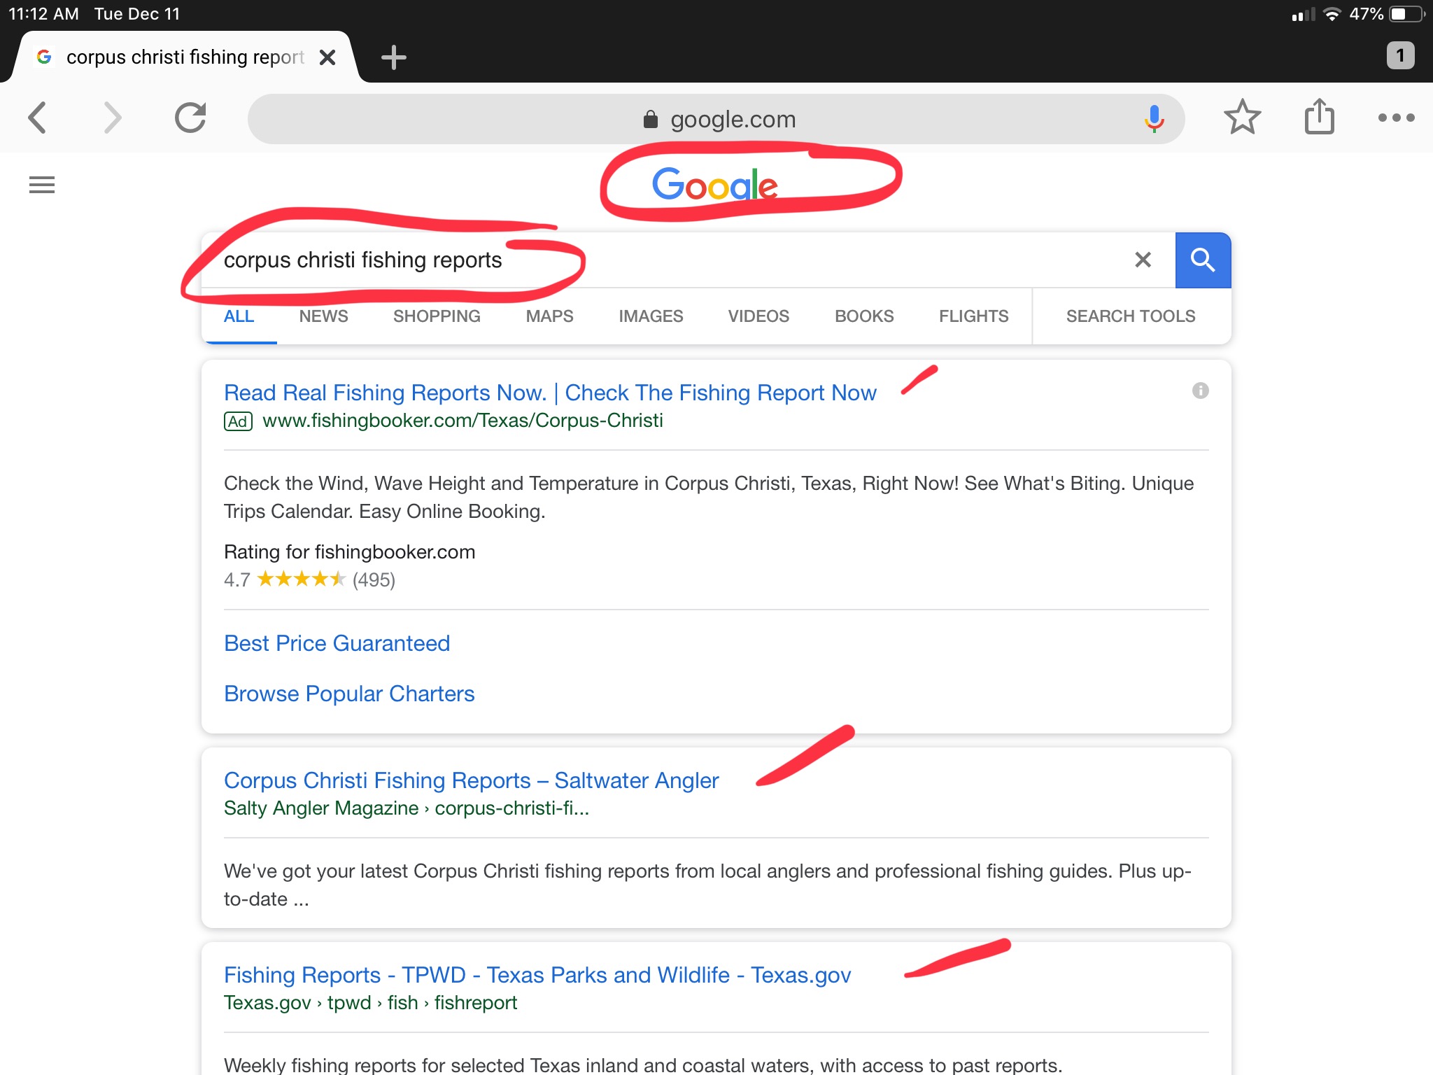Image resolution: width=1433 pixels, height=1075 pixels.
Task: Open the three-dot browser menu
Action: pos(1396,118)
